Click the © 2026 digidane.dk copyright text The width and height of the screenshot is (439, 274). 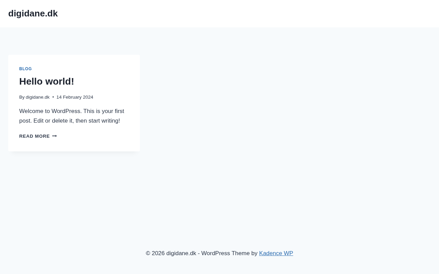[171, 253]
